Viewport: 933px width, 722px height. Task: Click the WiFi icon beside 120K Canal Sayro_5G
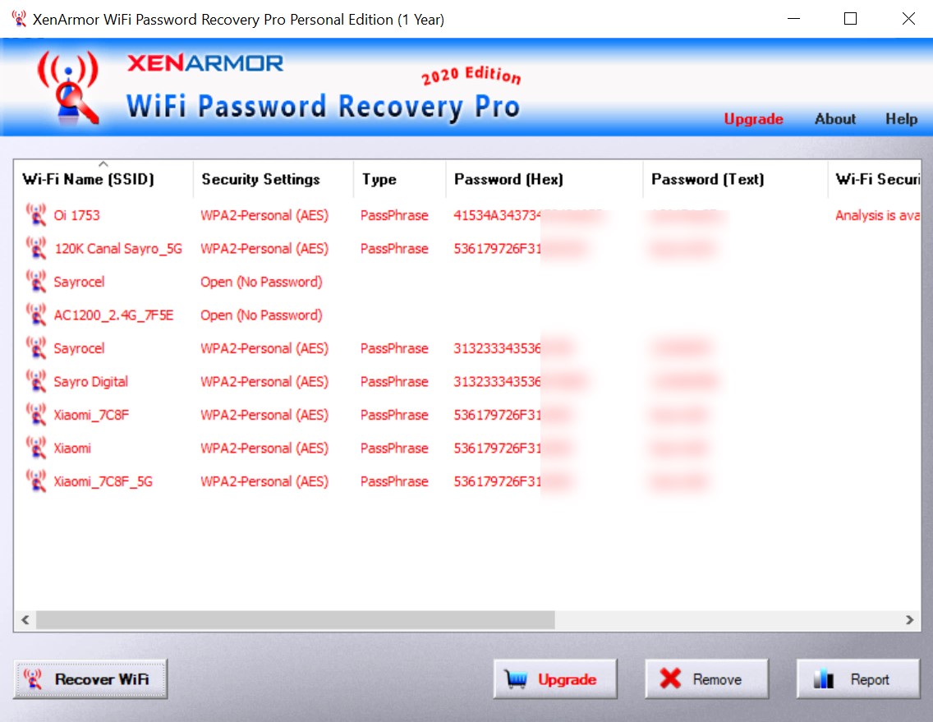(36, 248)
